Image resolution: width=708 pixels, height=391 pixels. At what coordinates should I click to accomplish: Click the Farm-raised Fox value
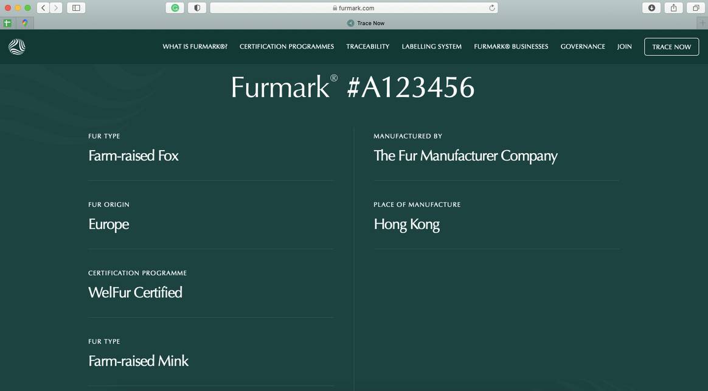click(x=134, y=156)
